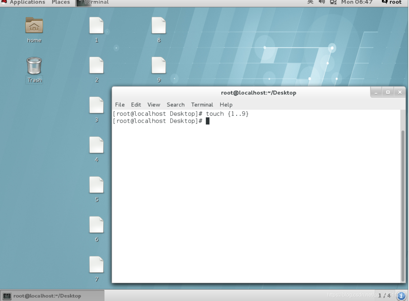
Task: Open the File menu in terminal
Action: click(120, 105)
